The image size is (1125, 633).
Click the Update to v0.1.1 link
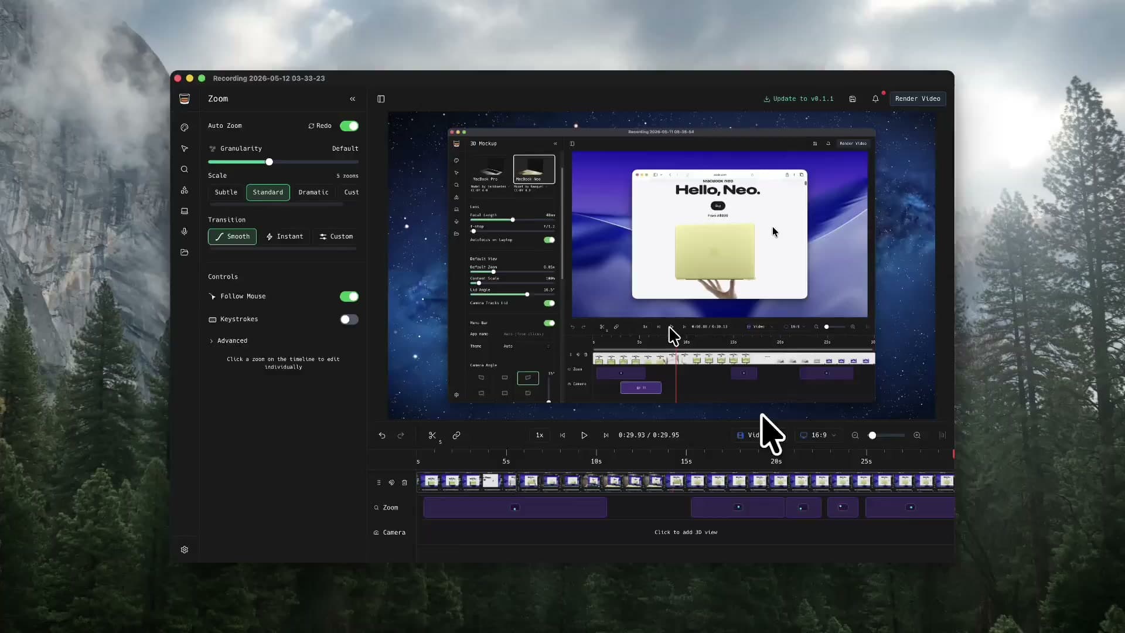(798, 99)
